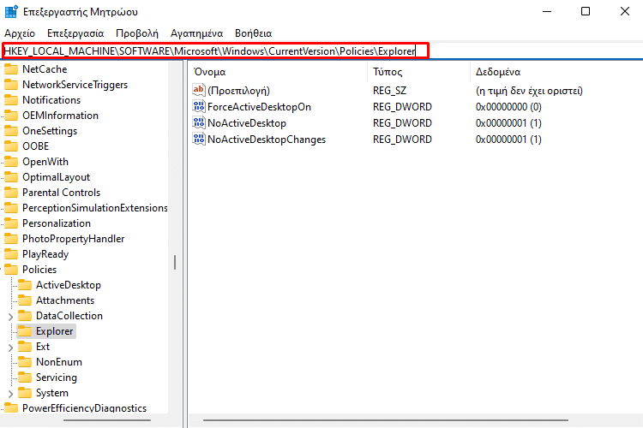The image size is (643, 428).
Task: Select the OEMInformation folder icon
Action: click(11, 116)
